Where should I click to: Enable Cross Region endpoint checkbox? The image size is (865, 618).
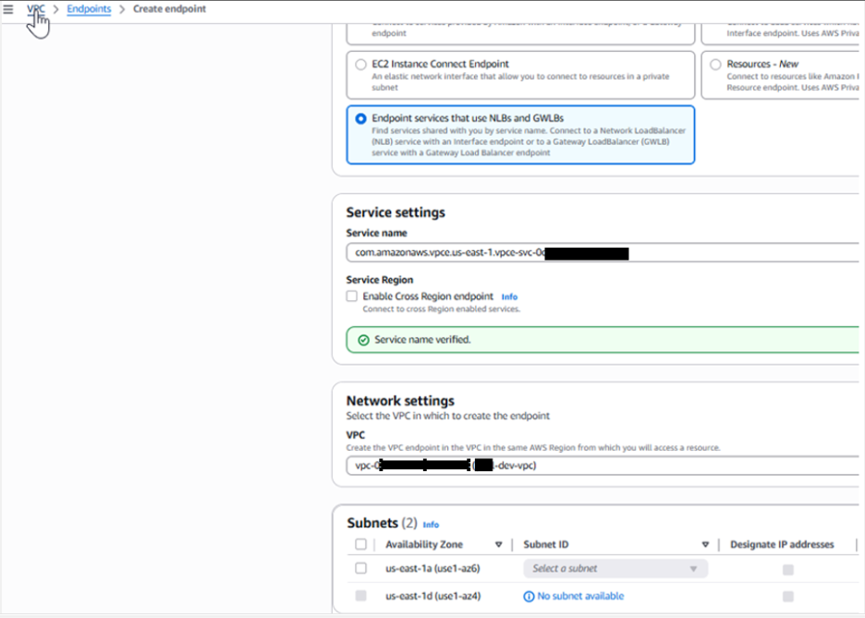(352, 297)
